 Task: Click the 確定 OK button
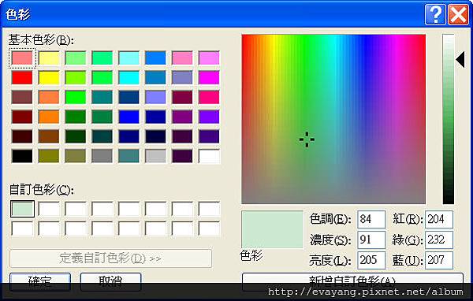(40, 281)
